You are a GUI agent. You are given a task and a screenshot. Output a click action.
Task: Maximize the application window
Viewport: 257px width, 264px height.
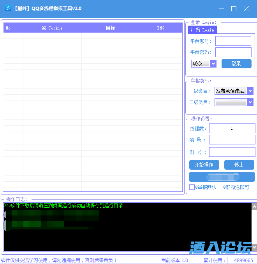(234, 9)
